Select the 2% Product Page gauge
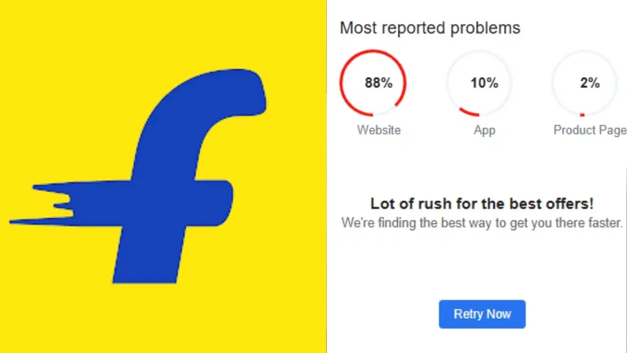The height and width of the screenshot is (353, 627). click(584, 83)
